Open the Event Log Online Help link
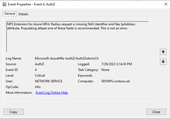Screen dimensions: 170x119 click(52, 93)
